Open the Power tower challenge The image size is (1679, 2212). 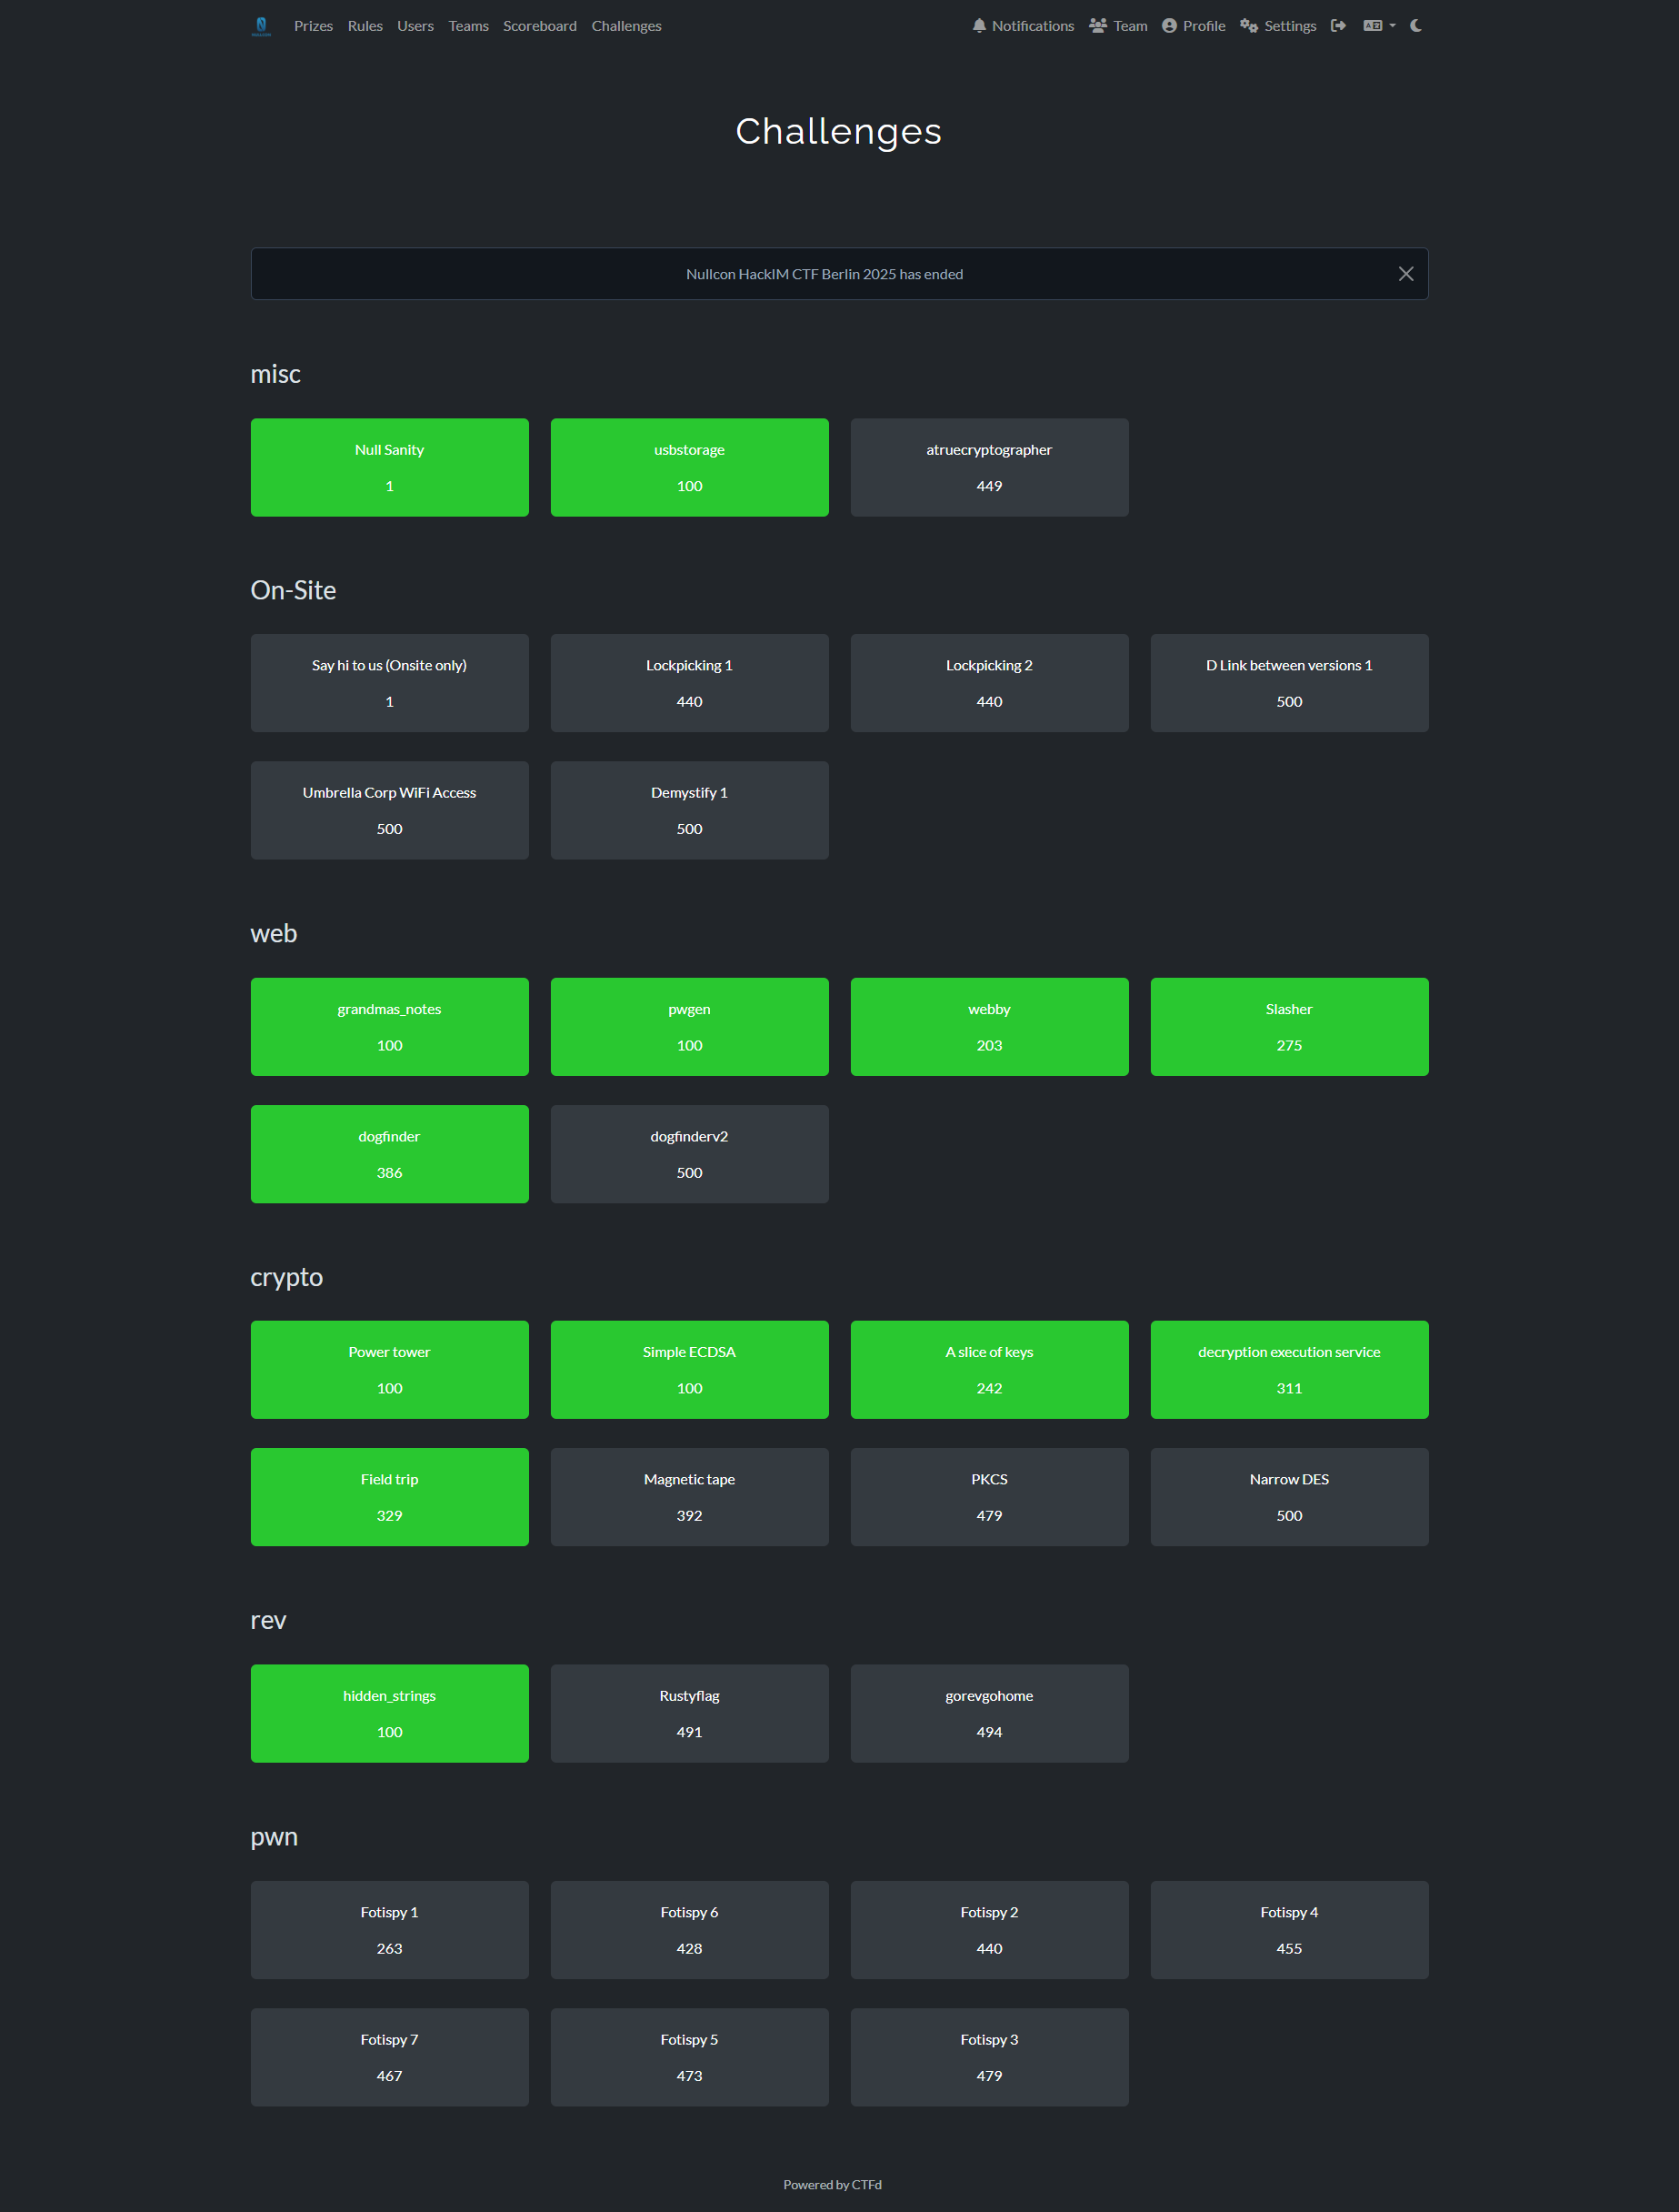tap(390, 1370)
